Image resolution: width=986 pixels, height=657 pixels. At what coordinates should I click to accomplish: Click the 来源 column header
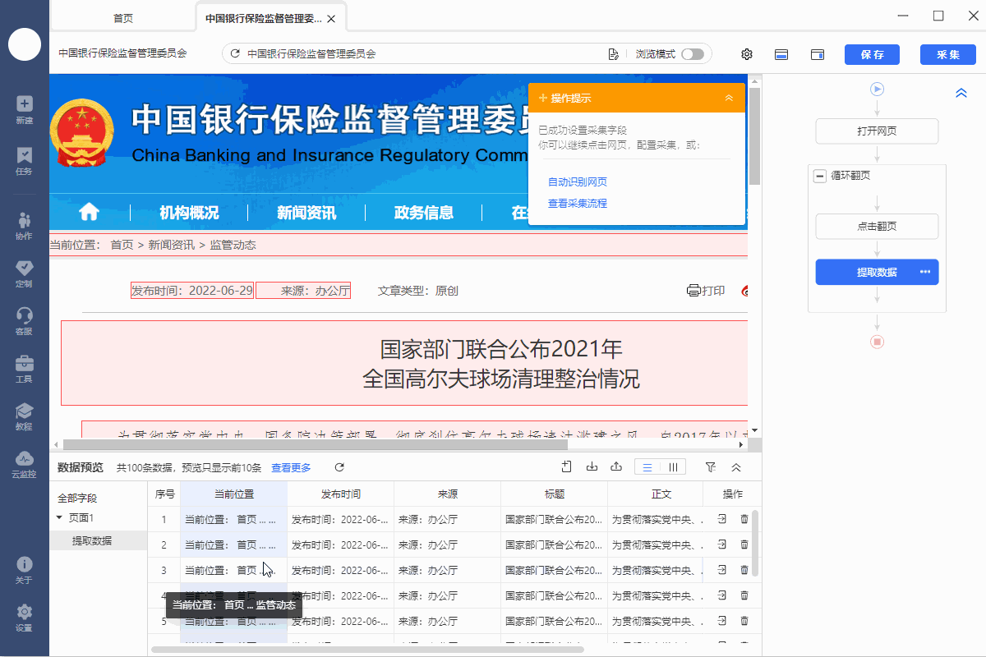[x=447, y=494]
